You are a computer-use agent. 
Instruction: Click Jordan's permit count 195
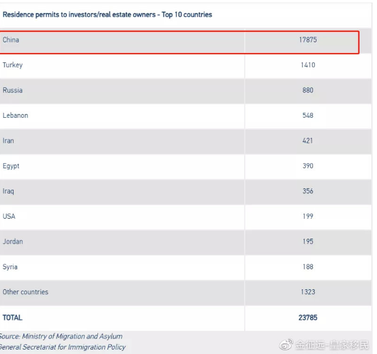(308, 241)
